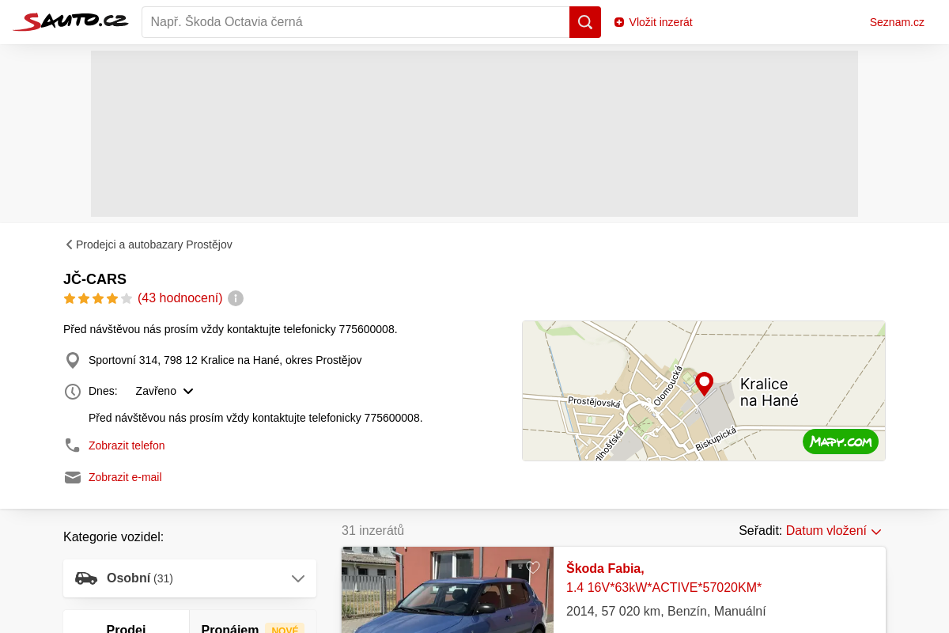The width and height of the screenshot is (949, 633).
Task: Click the address Sportovní 314, Kralice na Hané
Action: 225,360
